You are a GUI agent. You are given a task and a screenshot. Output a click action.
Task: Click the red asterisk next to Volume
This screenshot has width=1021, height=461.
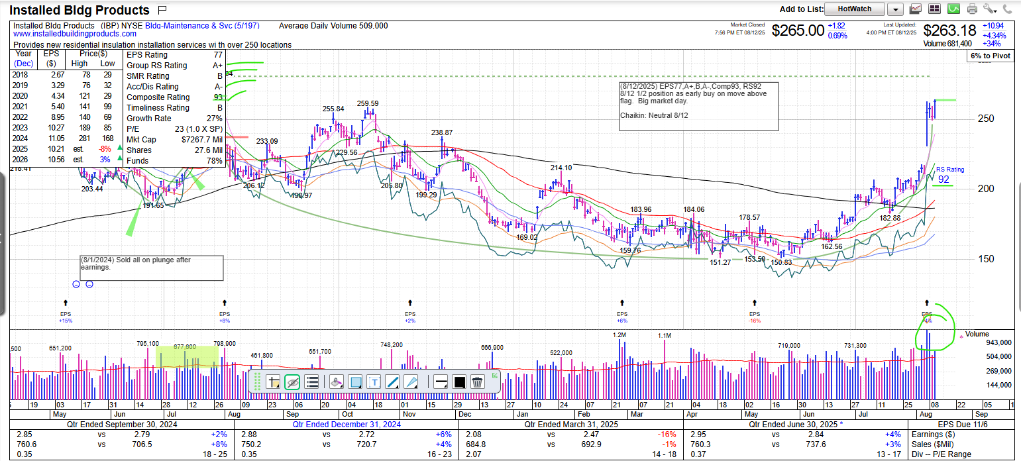click(x=961, y=338)
